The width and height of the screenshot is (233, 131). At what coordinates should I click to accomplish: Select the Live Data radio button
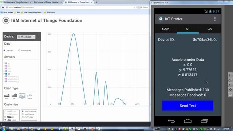coord(4,51)
